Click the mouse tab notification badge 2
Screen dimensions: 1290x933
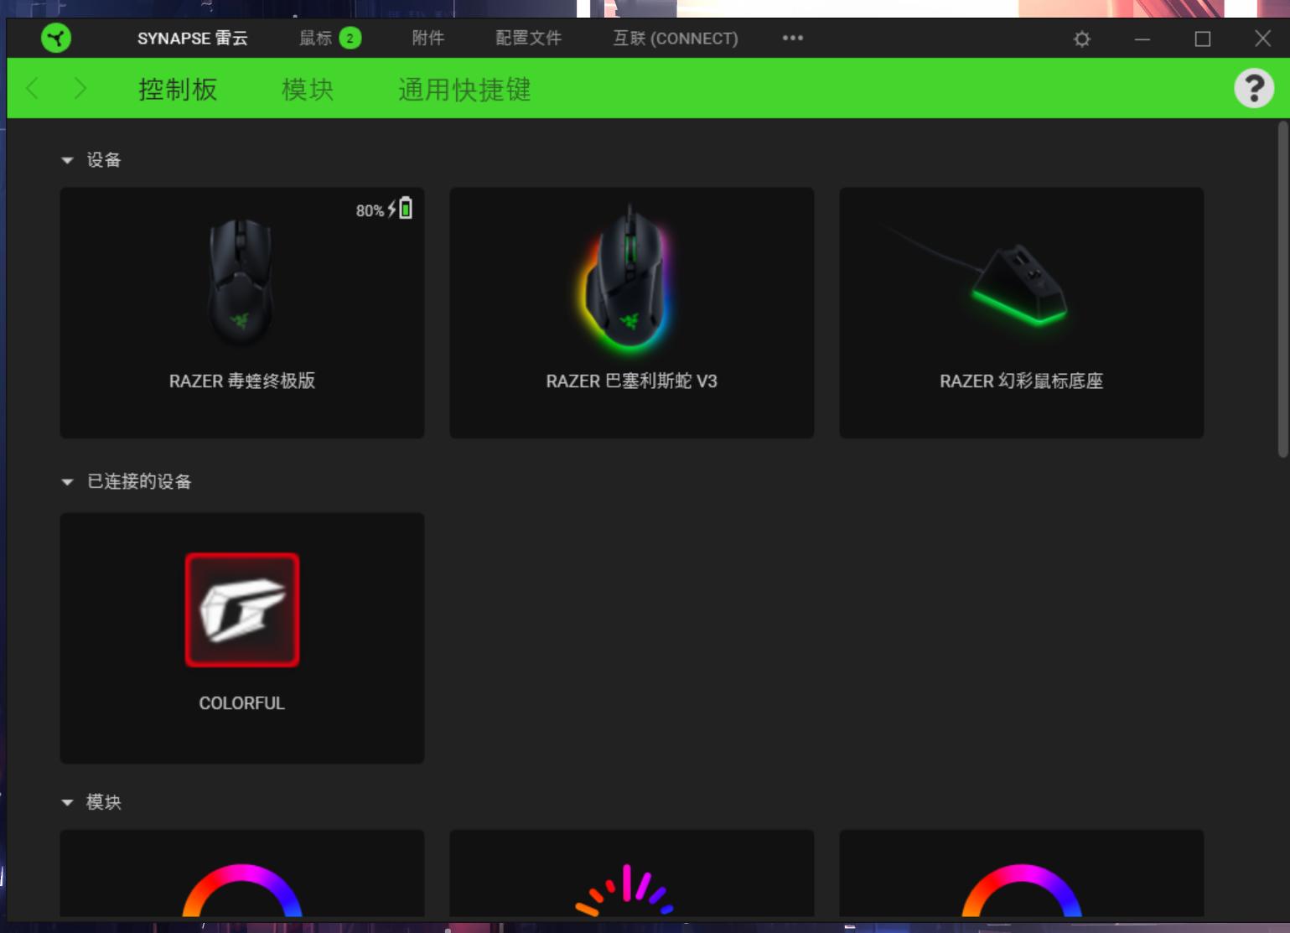click(x=350, y=38)
